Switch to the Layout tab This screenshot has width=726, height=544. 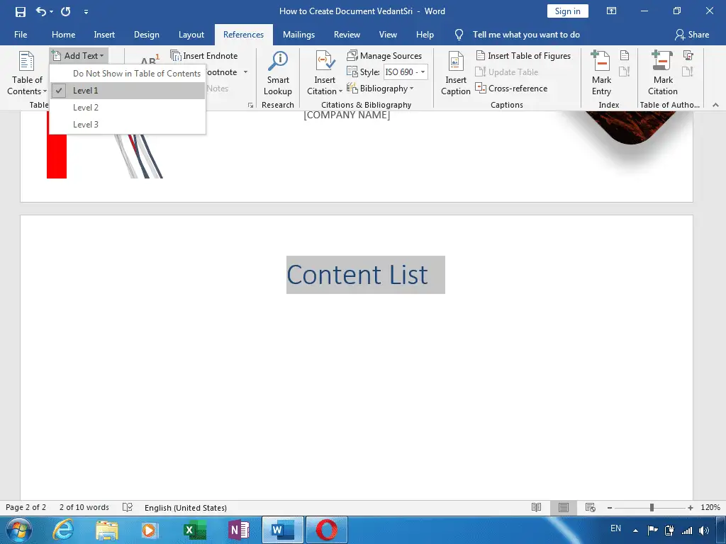[191, 35]
